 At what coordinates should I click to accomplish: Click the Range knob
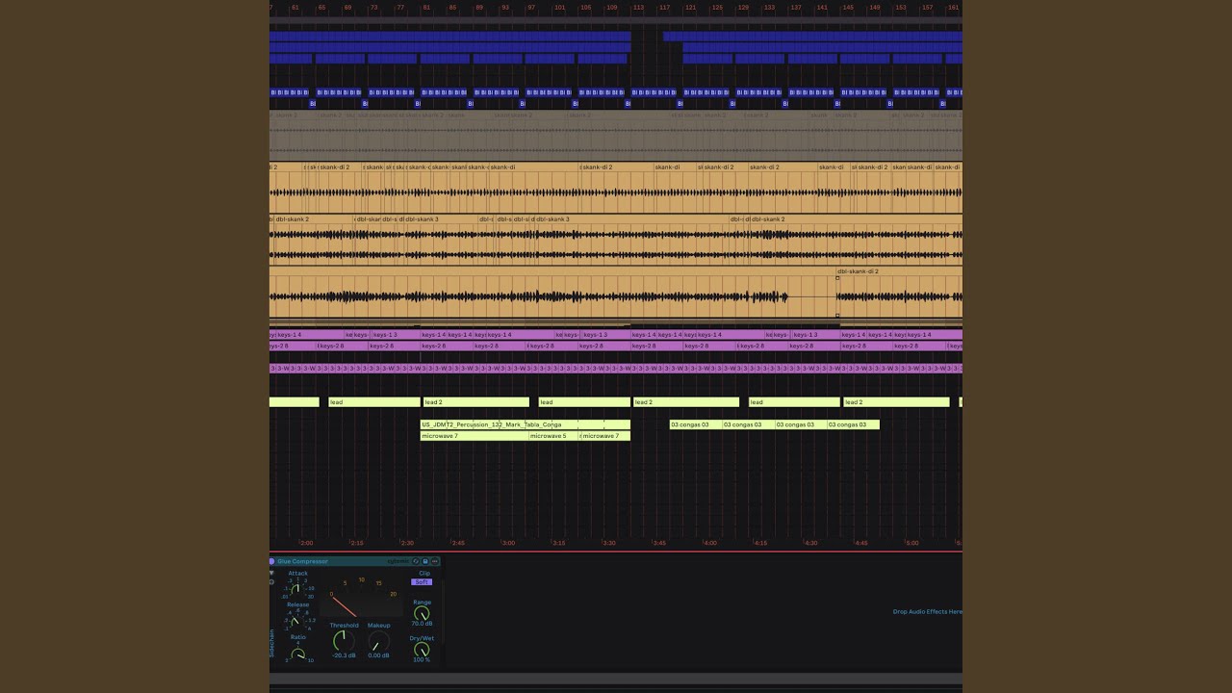coord(422,613)
